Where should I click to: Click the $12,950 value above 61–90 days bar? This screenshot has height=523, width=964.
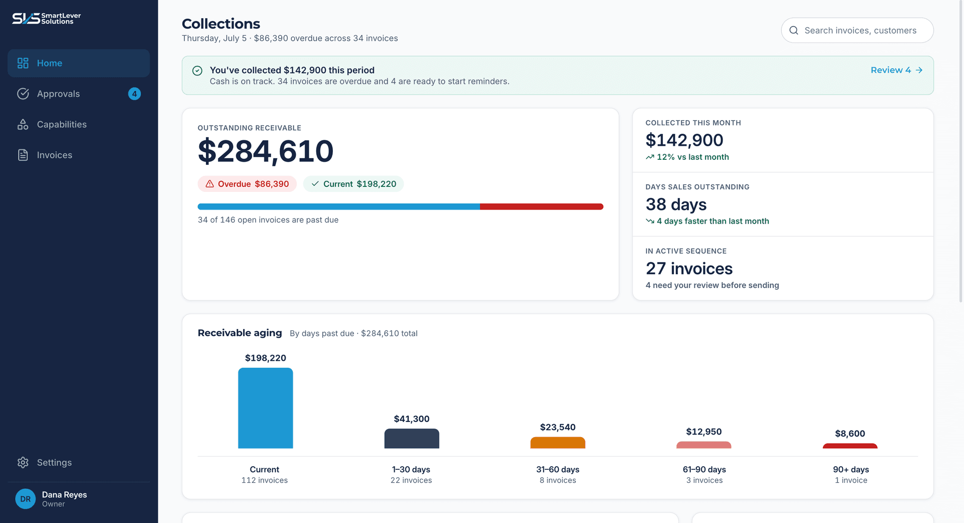tap(704, 432)
